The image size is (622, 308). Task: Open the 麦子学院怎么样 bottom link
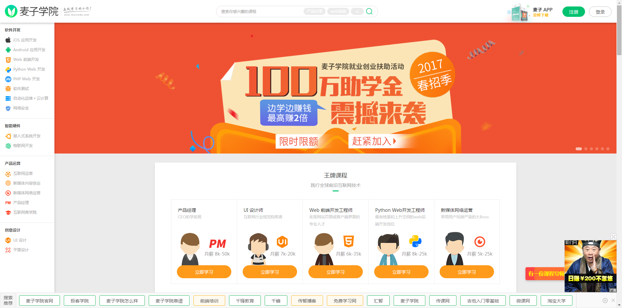[x=122, y=301]
